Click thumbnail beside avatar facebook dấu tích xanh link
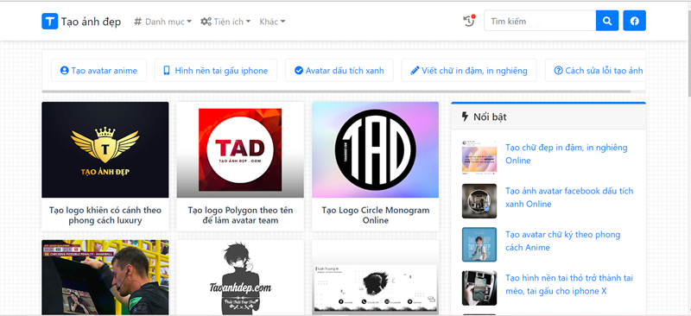The image size is (691, 316). 479,201
